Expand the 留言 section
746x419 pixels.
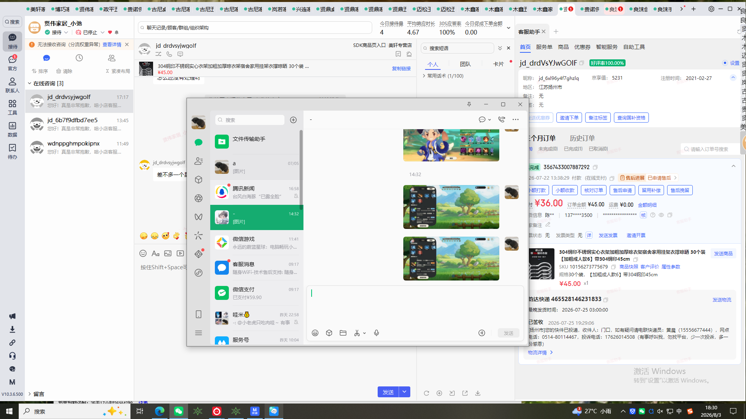(x=30, y=394)
